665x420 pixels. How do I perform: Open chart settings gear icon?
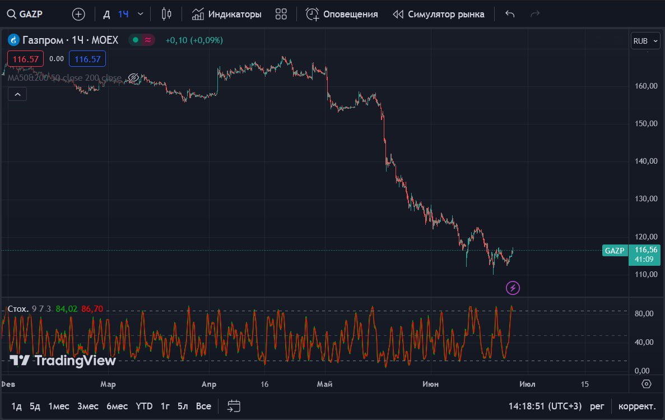(647, 384)
